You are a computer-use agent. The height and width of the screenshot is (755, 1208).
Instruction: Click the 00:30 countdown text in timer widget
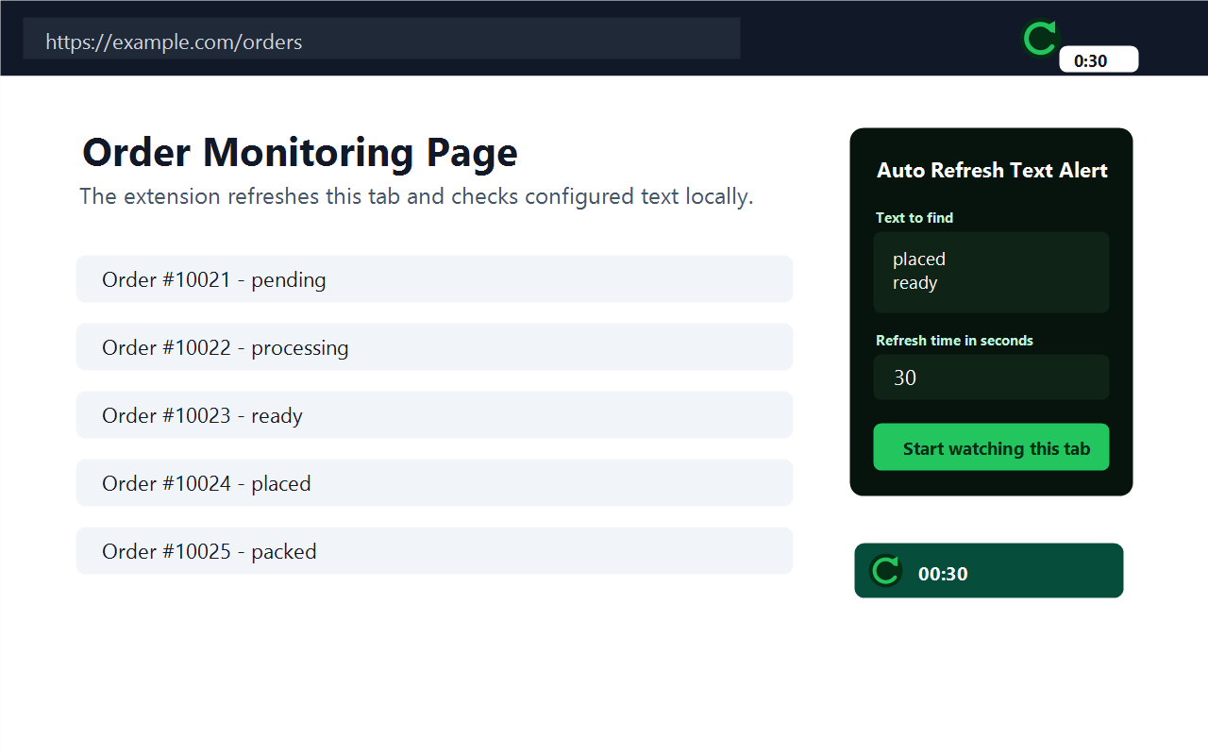[943, 574]
